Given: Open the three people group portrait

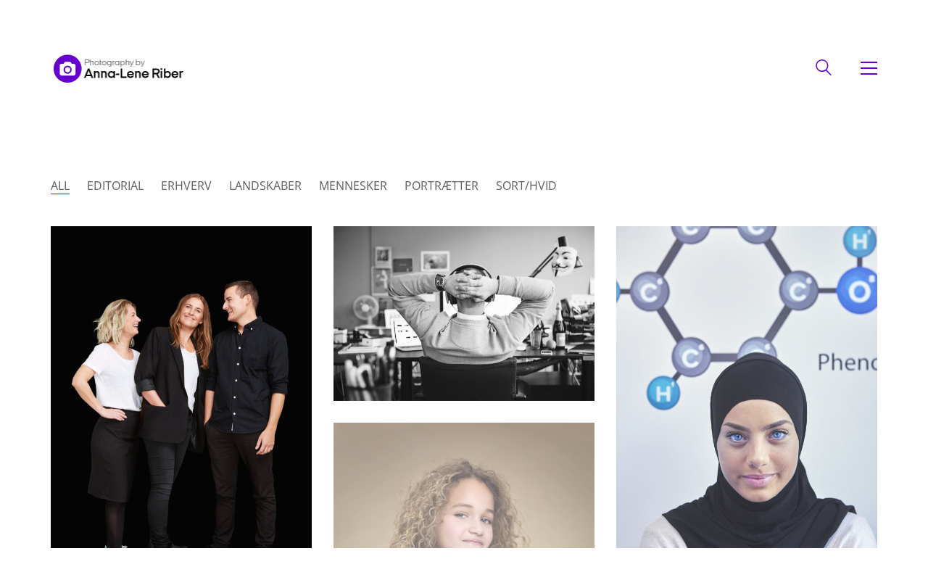Looking at the screenshot, I should (181, 387).
